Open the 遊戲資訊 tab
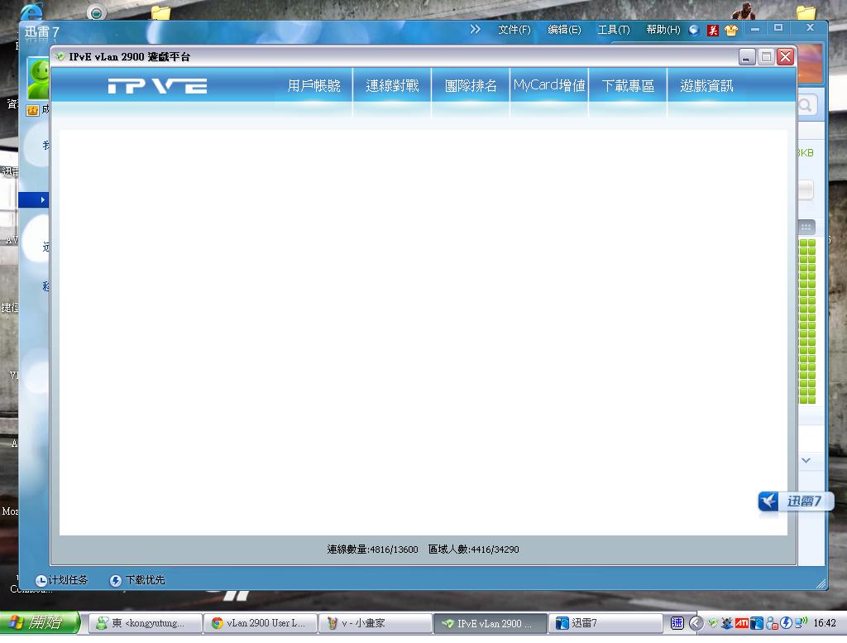 (x=706, y=86)
